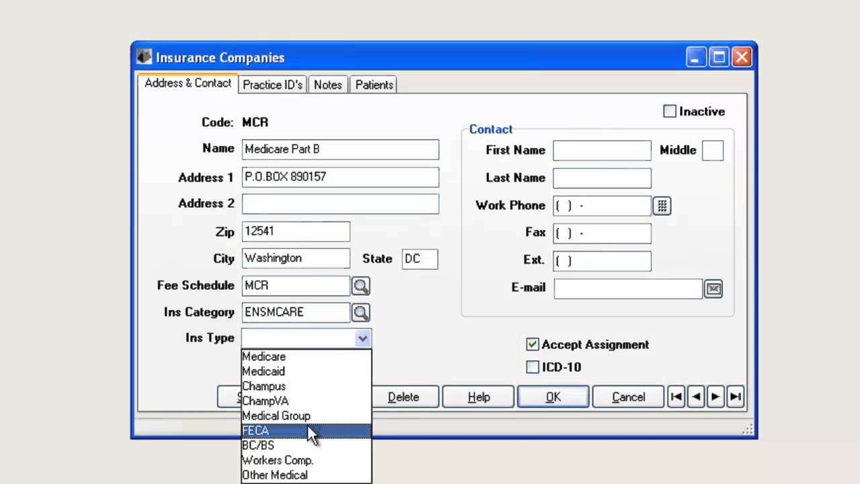
Task: Click the Cancel button
Action: tap(628, 397)
